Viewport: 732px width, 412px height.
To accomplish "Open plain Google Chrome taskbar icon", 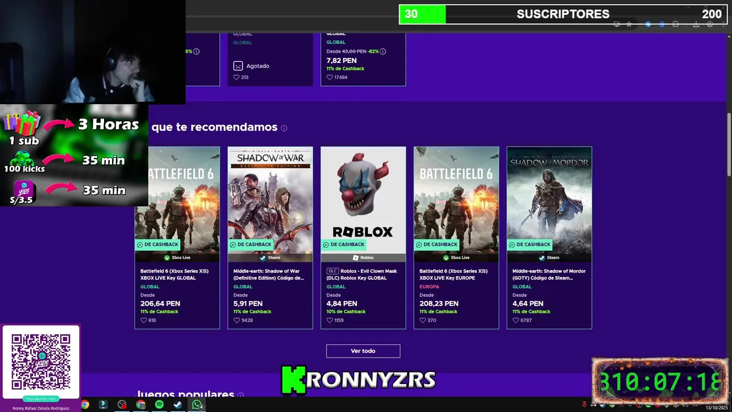I will (x=85, y=405).
